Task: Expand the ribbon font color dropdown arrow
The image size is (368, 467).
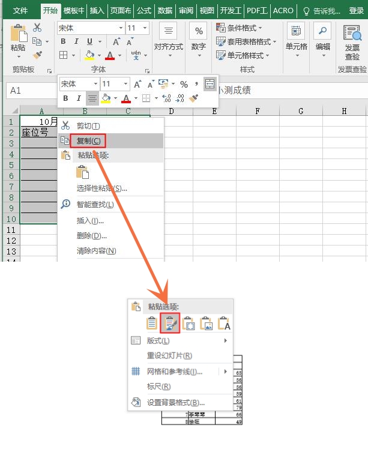Action: click(119, 55)
